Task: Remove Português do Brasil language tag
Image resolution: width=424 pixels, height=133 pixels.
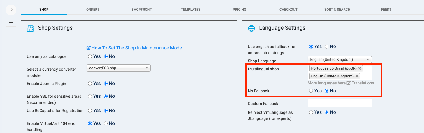Action: pyautogui.click(x=360, y=68)
